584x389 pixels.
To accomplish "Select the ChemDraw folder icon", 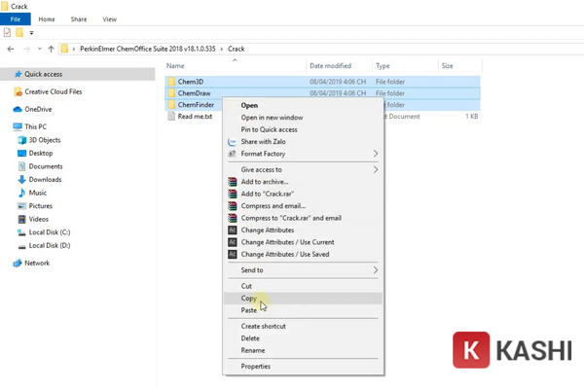I will tap(171, 93).
